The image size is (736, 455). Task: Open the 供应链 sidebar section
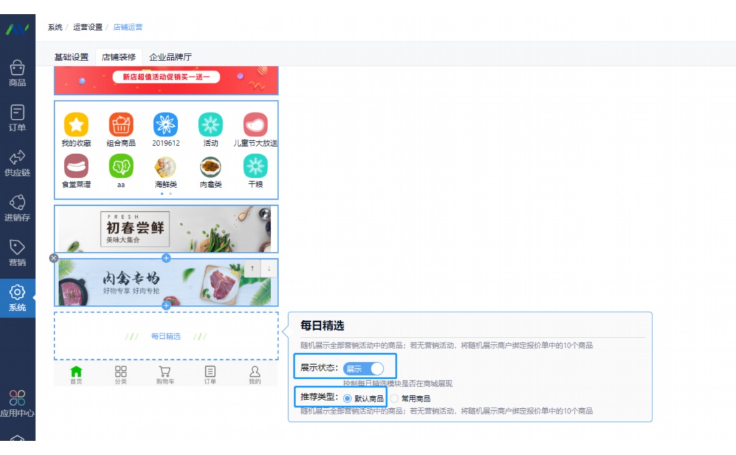tap(18, 164)
